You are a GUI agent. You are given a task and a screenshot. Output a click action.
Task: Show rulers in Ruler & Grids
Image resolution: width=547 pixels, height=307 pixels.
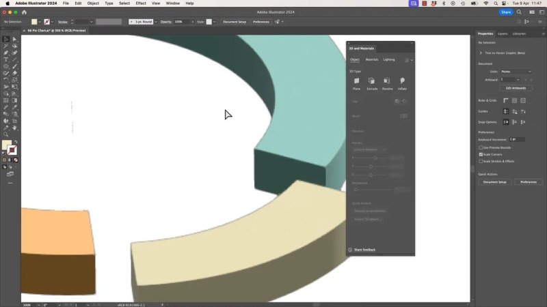coord(506,100)
